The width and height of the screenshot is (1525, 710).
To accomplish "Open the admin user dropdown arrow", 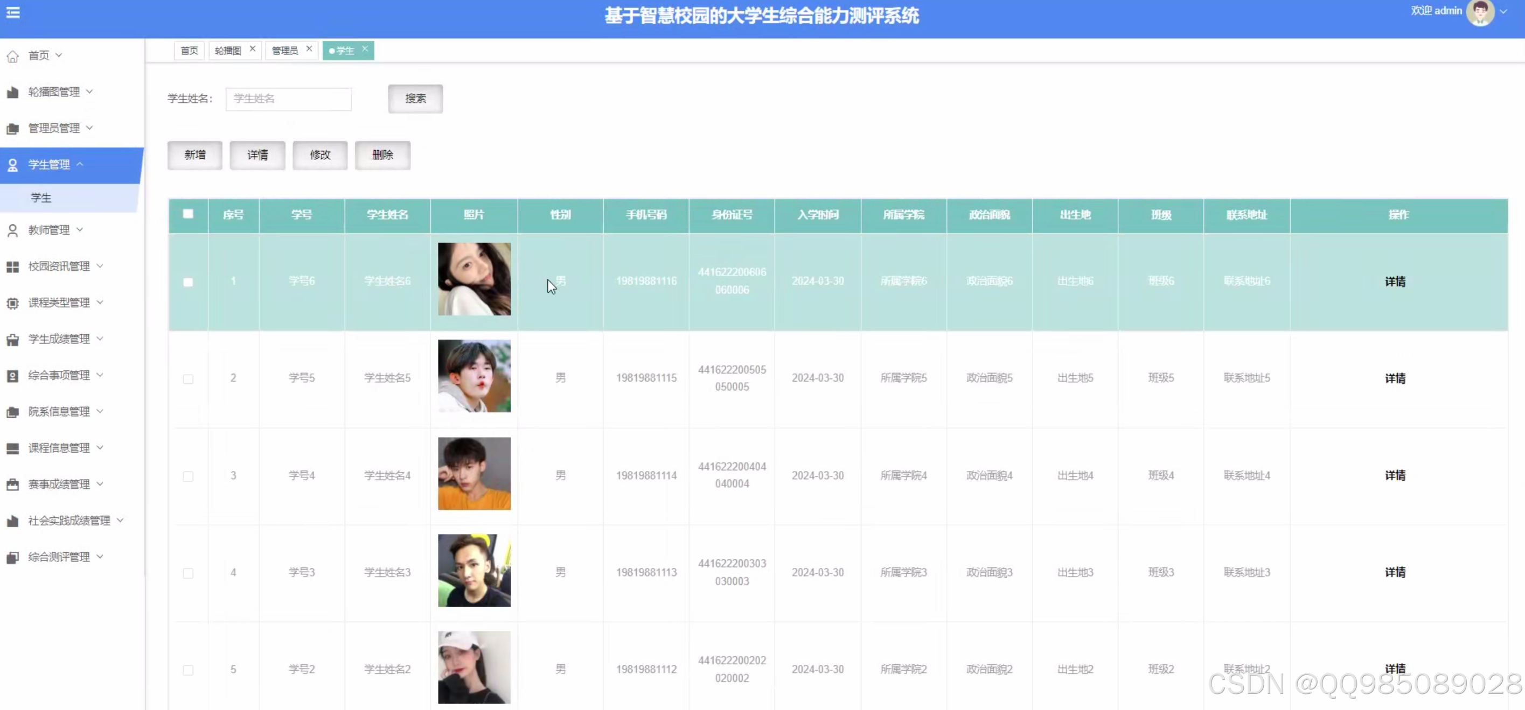I will pyautogui.click(x=1503, y=12).
